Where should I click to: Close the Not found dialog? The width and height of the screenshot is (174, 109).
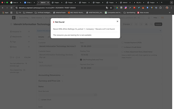tap(118, 21)
